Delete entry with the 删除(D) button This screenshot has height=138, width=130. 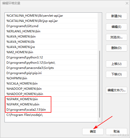pos(116,48)
